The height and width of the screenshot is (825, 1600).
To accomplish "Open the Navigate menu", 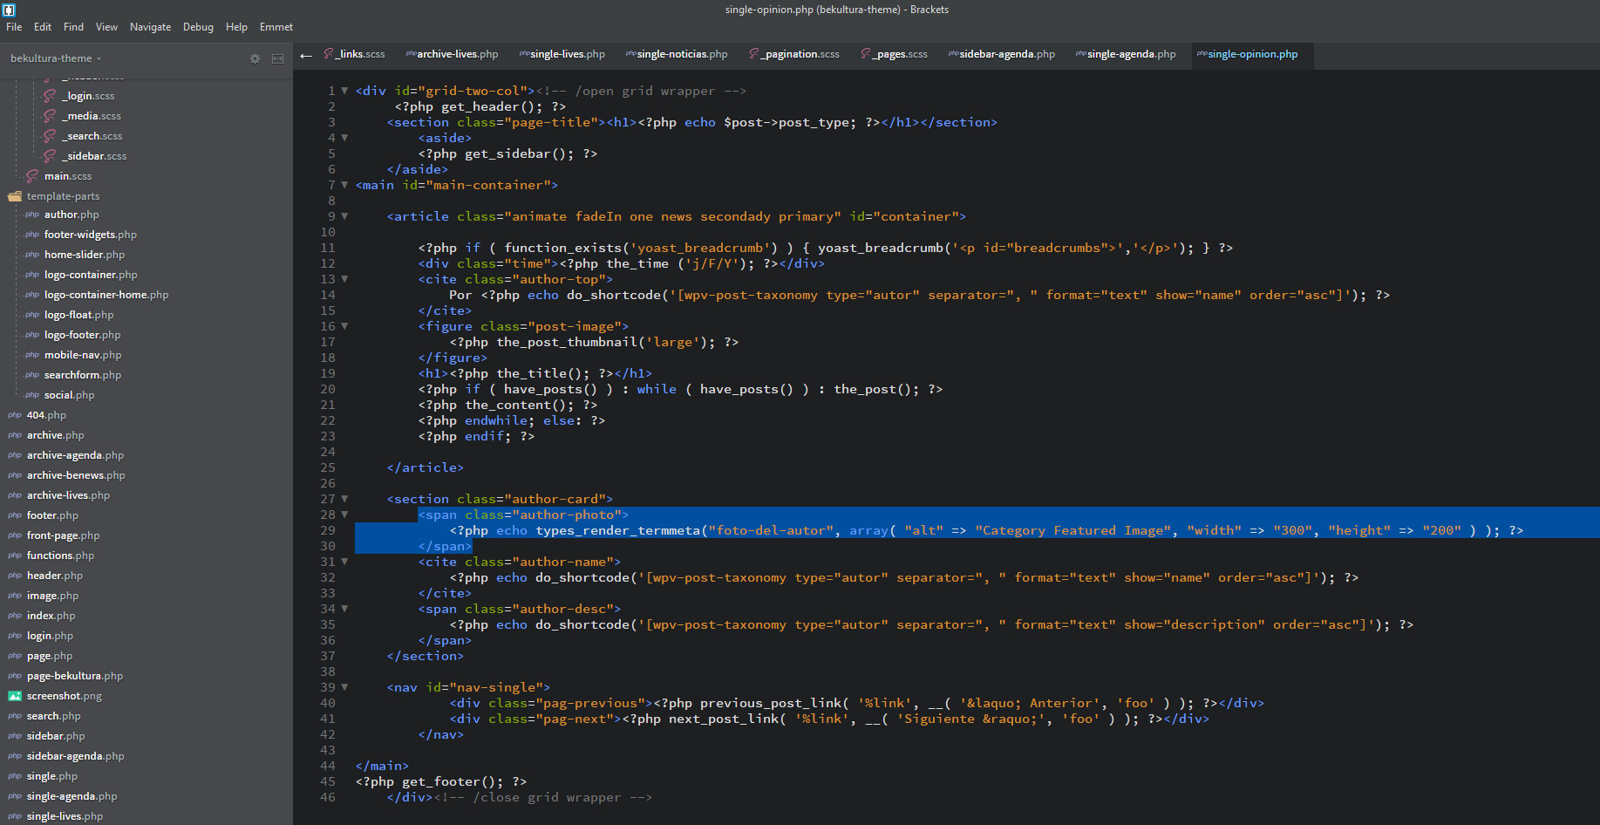I will (150, 27).
